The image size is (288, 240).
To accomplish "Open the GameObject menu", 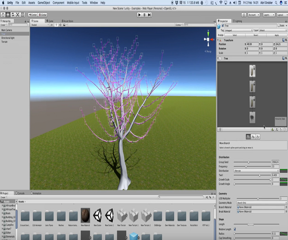I will click(44, 2).
